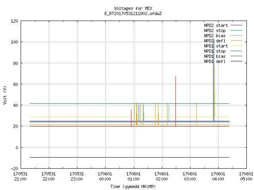Click the purple NPD2 start legend line
254x190 pixels.
236,25
